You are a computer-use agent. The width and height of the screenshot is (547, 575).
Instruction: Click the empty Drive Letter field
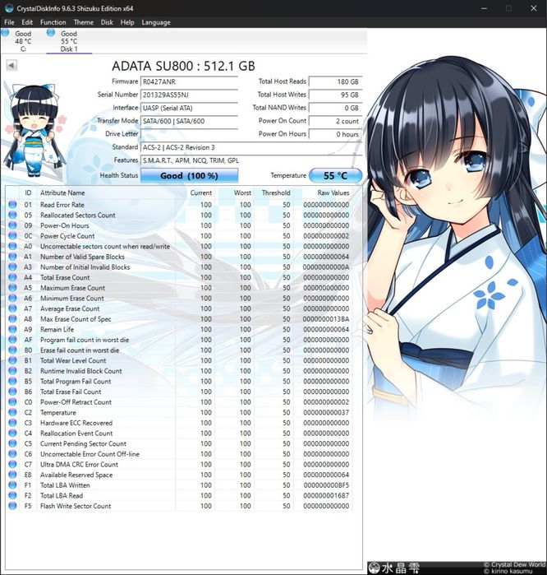(189, 134)
